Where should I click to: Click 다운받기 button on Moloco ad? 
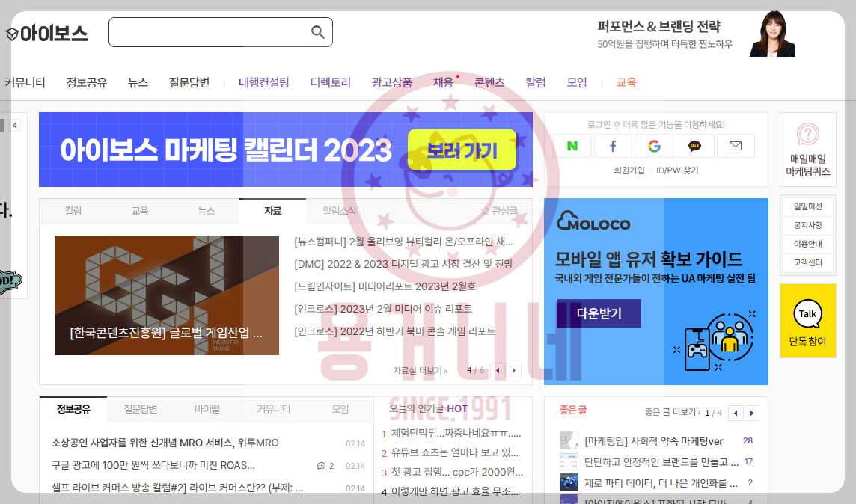(599, 313)
